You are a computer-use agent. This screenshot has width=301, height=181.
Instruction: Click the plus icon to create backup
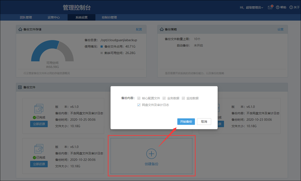pos(151,154)
